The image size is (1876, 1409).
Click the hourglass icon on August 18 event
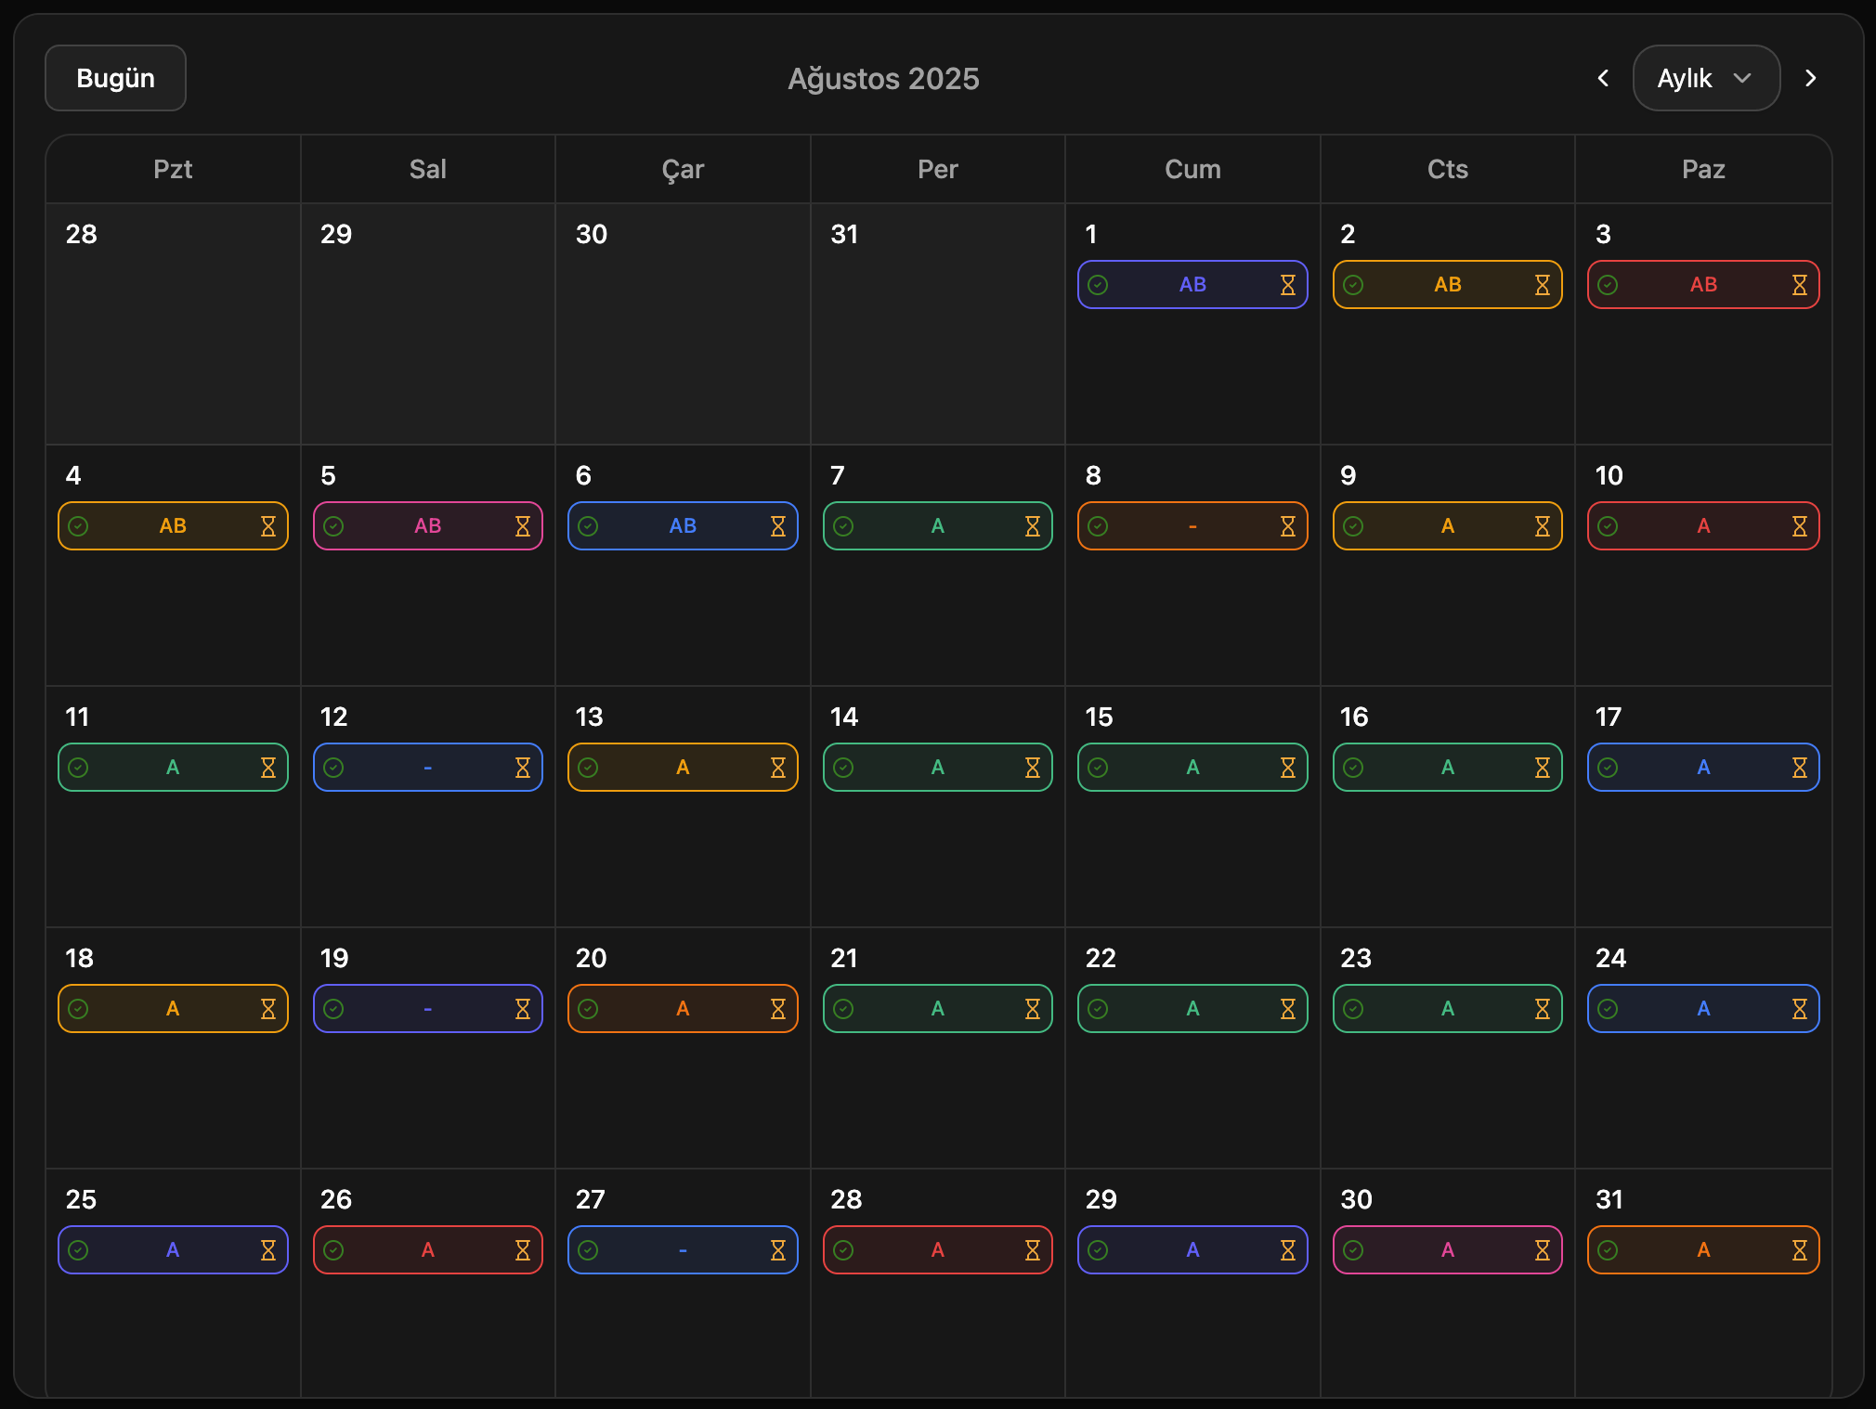(268, 1009)
